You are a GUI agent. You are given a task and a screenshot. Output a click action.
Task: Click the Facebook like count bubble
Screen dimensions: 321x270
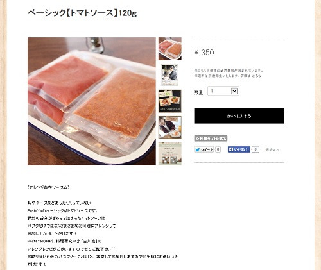256,149
